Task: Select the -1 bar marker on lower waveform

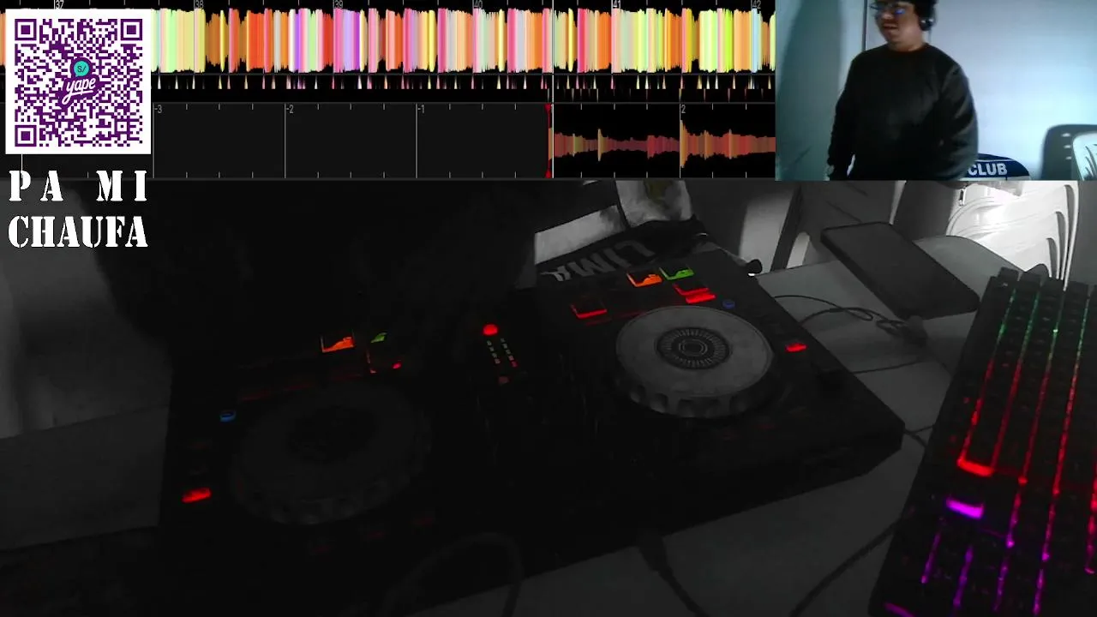Action: tap(421, 110)
